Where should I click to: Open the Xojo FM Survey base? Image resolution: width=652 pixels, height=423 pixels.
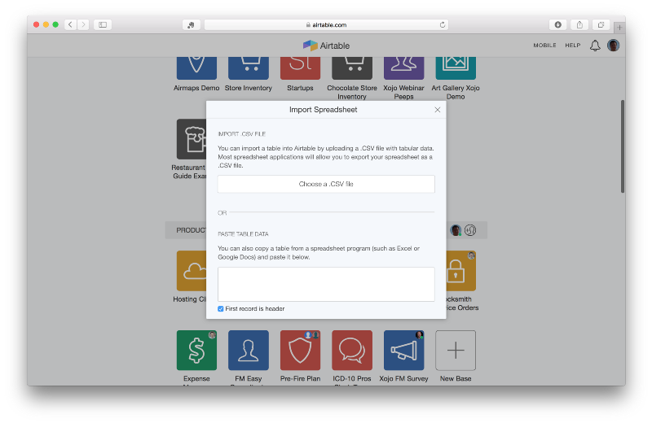pos(403,351)
